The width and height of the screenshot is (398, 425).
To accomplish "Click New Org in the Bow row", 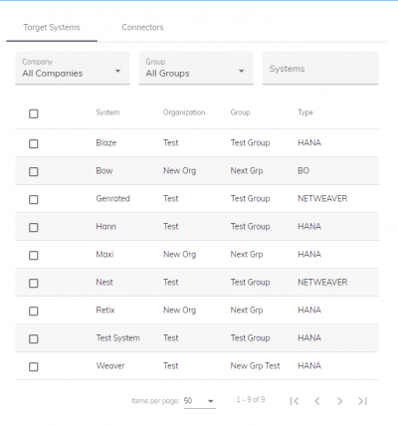I will click(179, 170).
